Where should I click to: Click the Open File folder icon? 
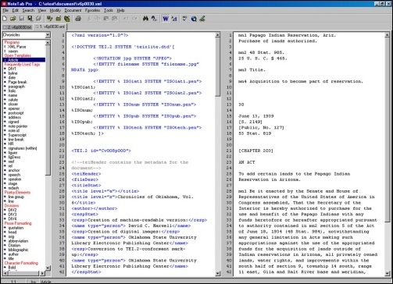click(13, 19)
